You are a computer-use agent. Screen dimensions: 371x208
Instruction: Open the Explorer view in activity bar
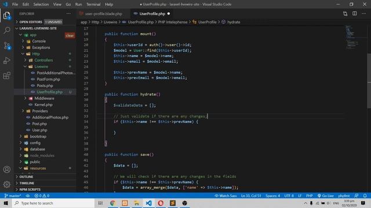[x=6, y=16]
